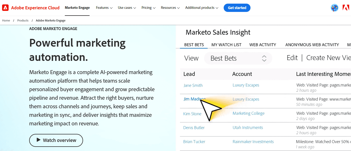Click the Adobe Experience Cloud logo
The width and height of the screenshot is (351, 151).
(x=31, y=8)
